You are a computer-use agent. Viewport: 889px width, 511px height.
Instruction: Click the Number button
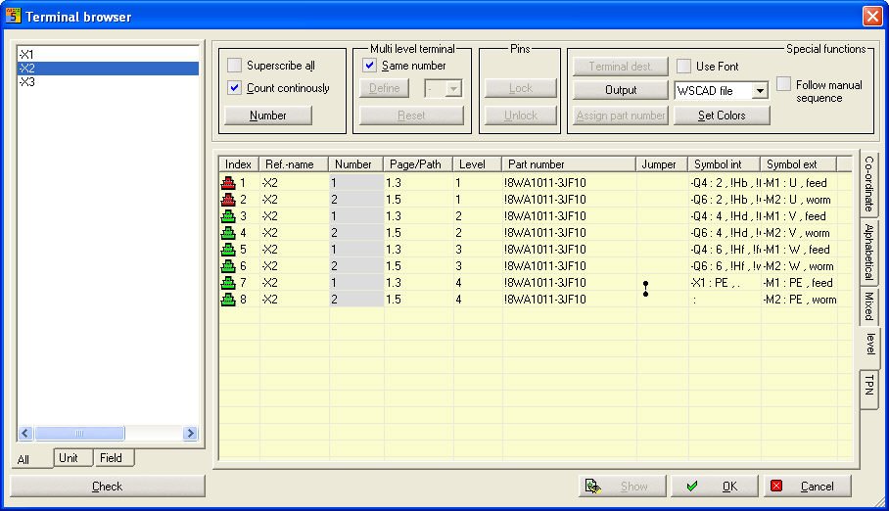tap(268, 116)
